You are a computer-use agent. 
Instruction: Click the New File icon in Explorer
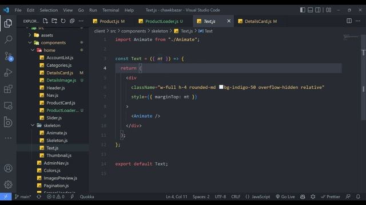(45, 21)
